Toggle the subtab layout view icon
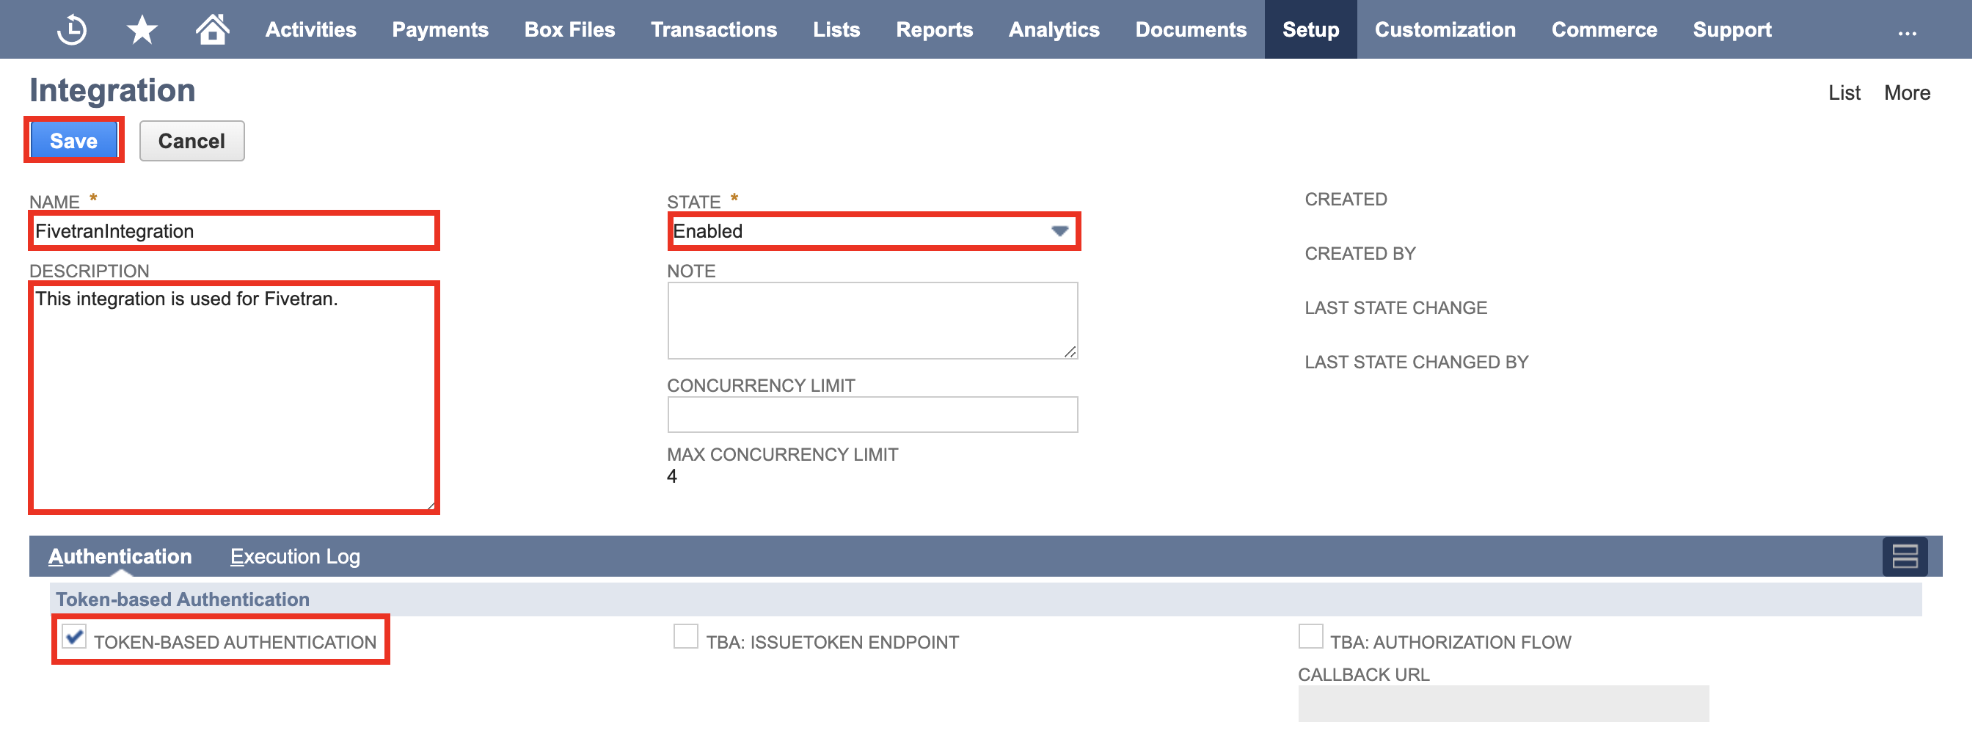This screenshot has width=1978, height=744. (x=1905, y=557)
